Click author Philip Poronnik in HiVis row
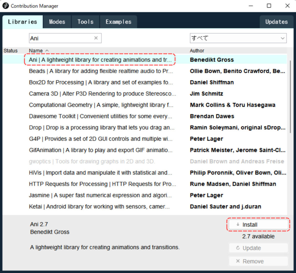The width and height of the screenshot is (296, 273). [238, 173]
